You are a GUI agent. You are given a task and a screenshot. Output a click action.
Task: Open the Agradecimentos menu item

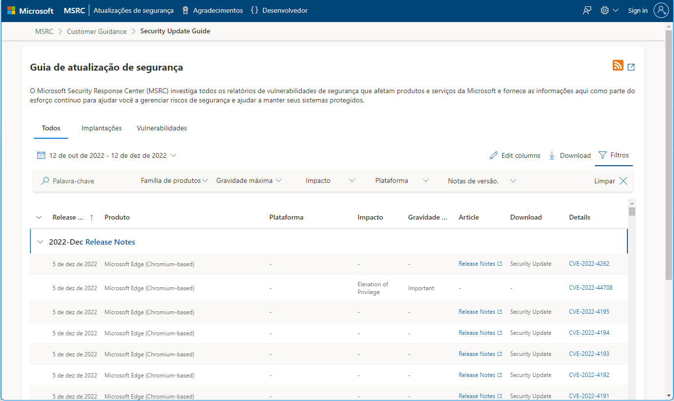212,10
